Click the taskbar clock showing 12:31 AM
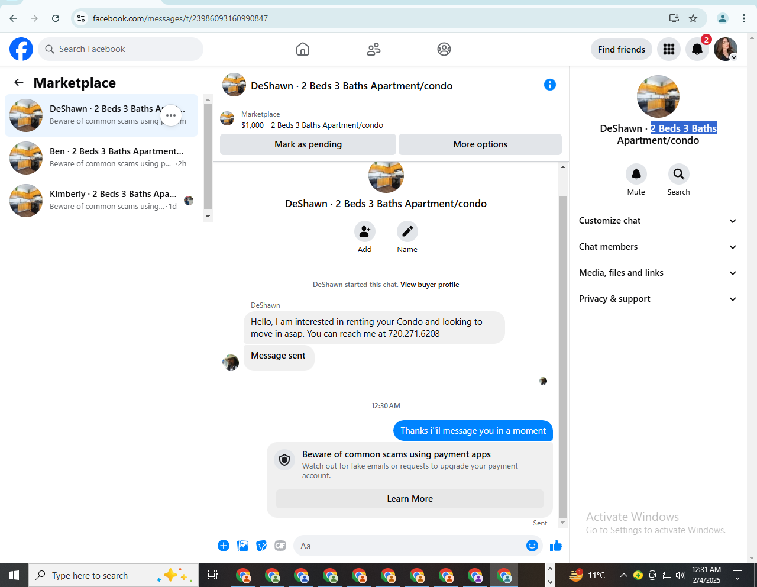757x587 pixels. point(707,575)
